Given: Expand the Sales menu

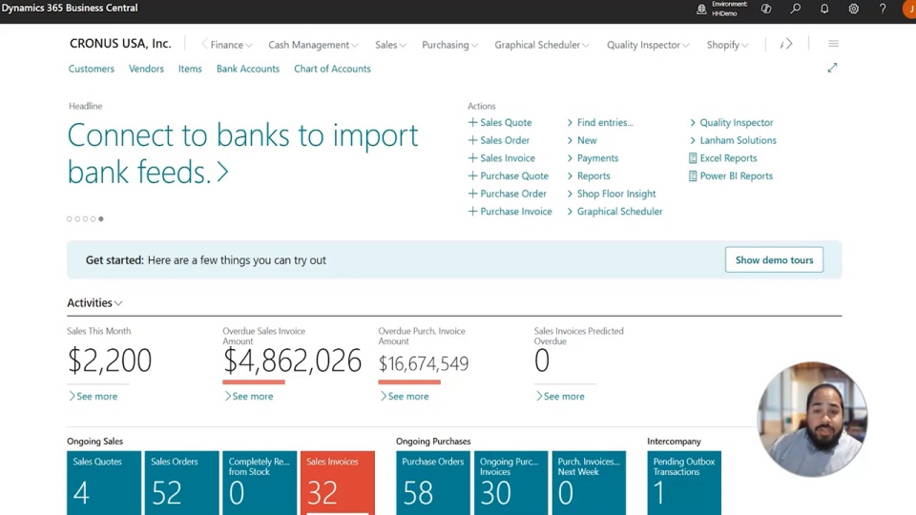Looking at the screenshot, I should point(390,45).
